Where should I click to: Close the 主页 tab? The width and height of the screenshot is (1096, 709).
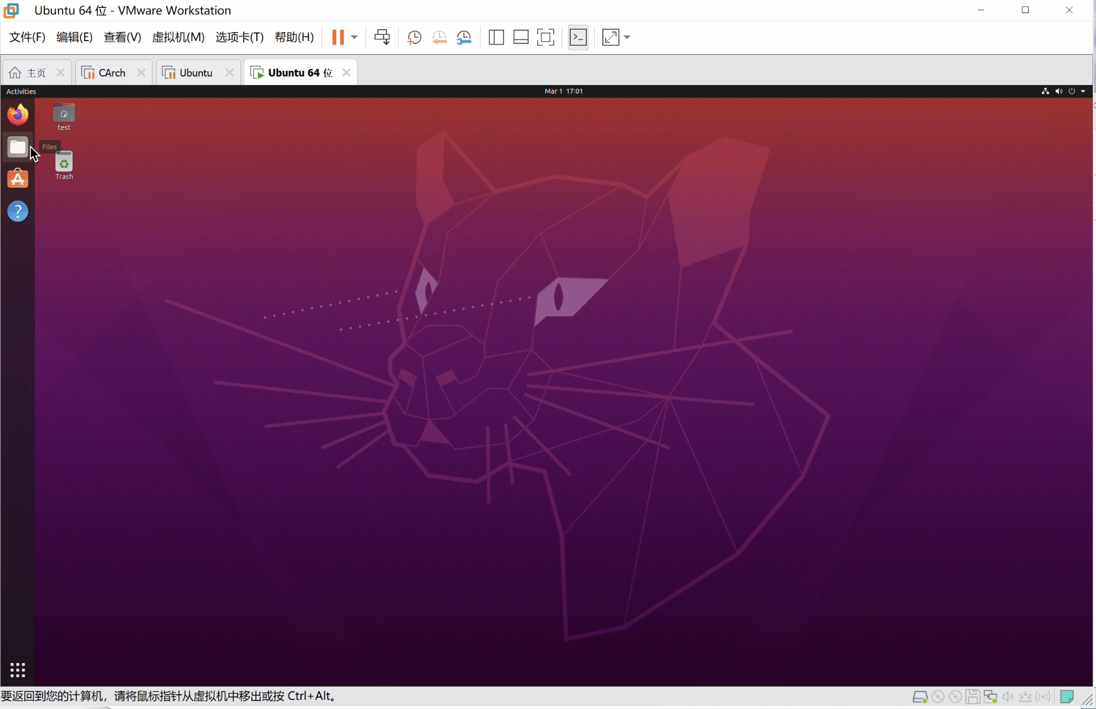60,72
